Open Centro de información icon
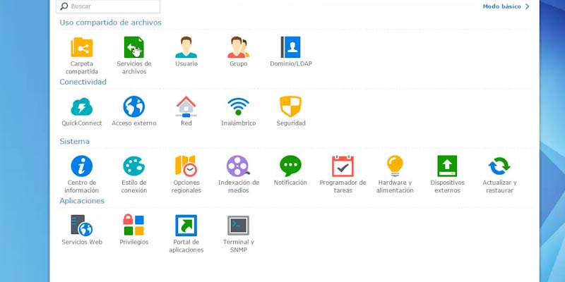 tap(82, 166)
